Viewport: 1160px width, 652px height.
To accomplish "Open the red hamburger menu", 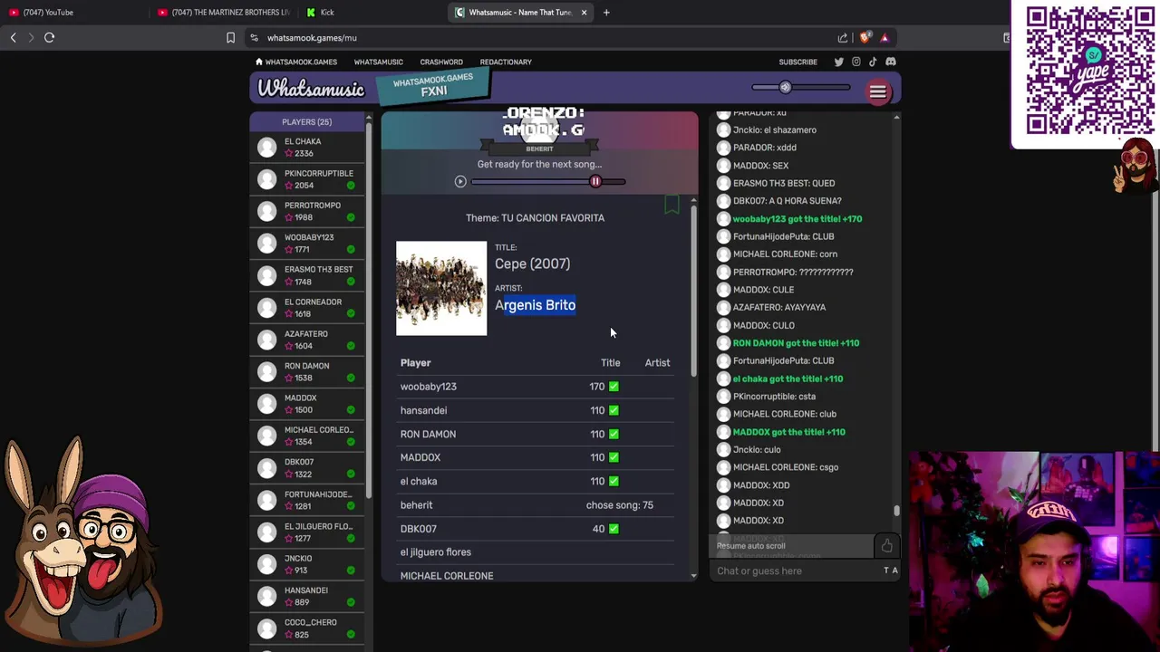I will [878, 91].
